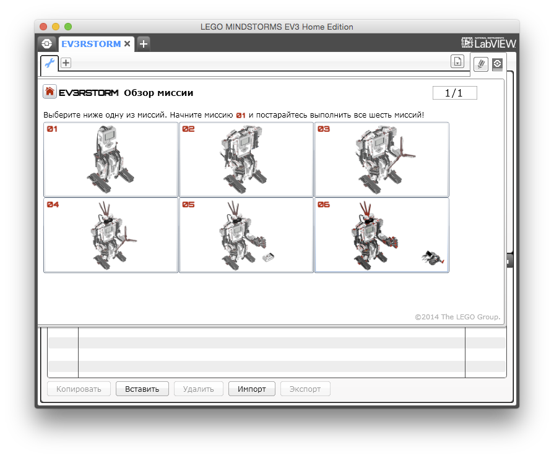Click the Вставить button
The height and width of the screenshot is (458, 554).
click(142, 389)
